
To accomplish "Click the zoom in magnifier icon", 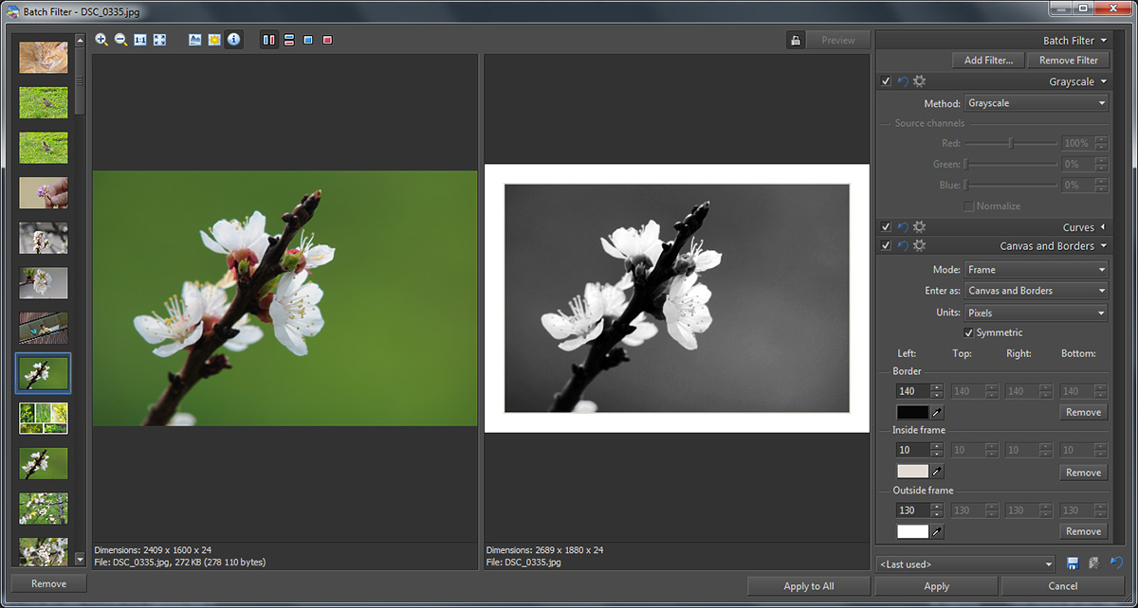I will point(101,40).
